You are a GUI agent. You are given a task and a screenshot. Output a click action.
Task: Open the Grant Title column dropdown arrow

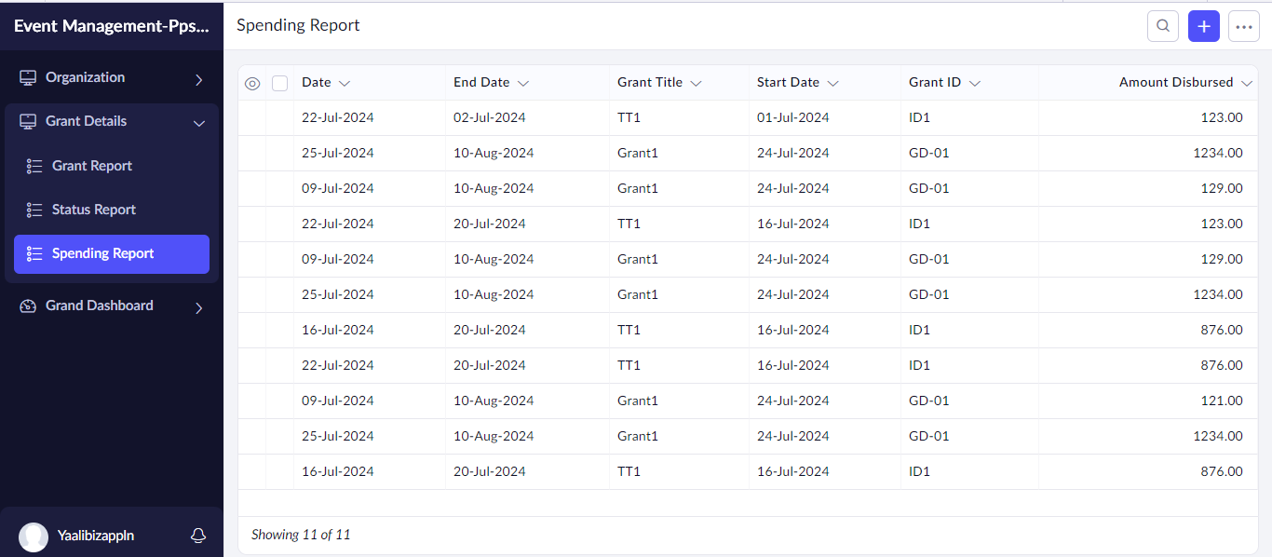[696, 83]
